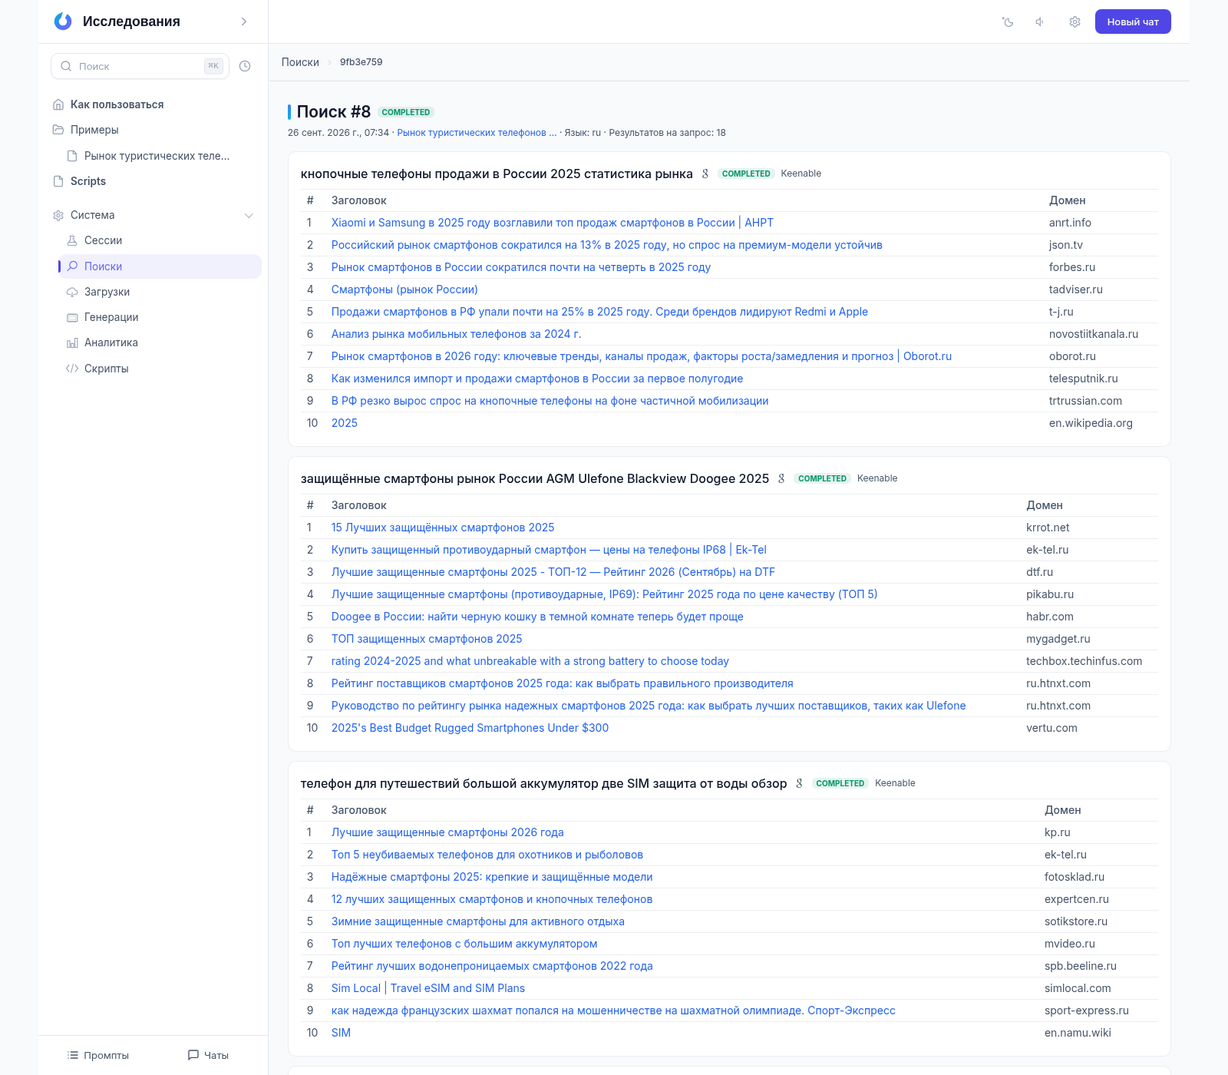Open the 15 Лучших защищённых смартфонов 2025 link
1228x1075 pixels.
[443, 528]
